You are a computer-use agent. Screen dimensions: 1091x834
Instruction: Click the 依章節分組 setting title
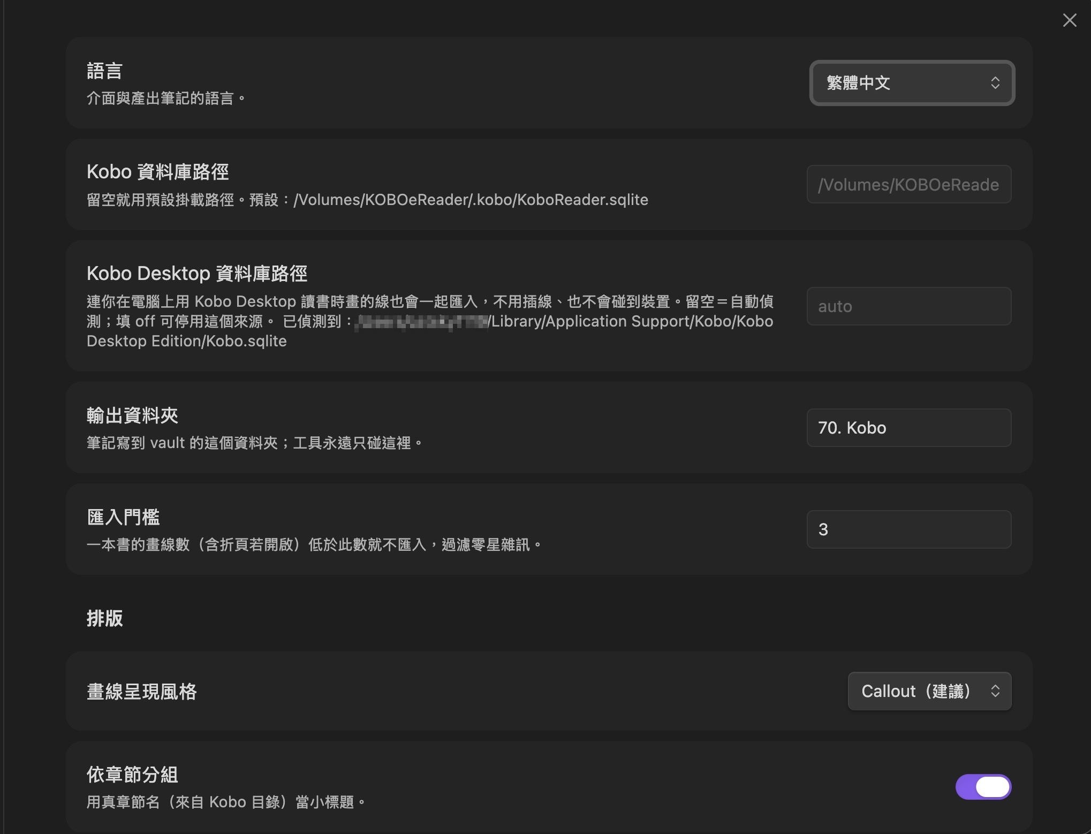(x=132, y=775)
